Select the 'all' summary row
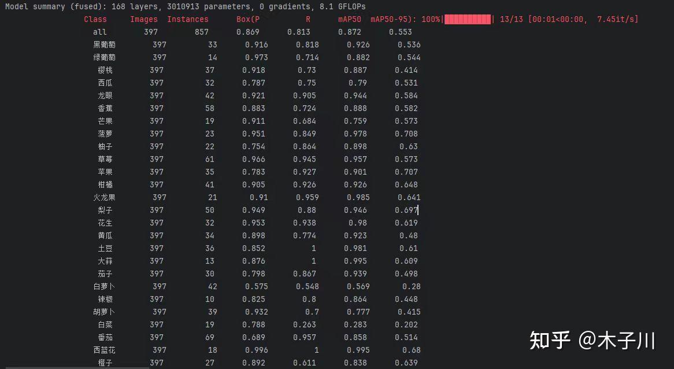This screenshot has width=674, height=369. click(x=99, y=32)
